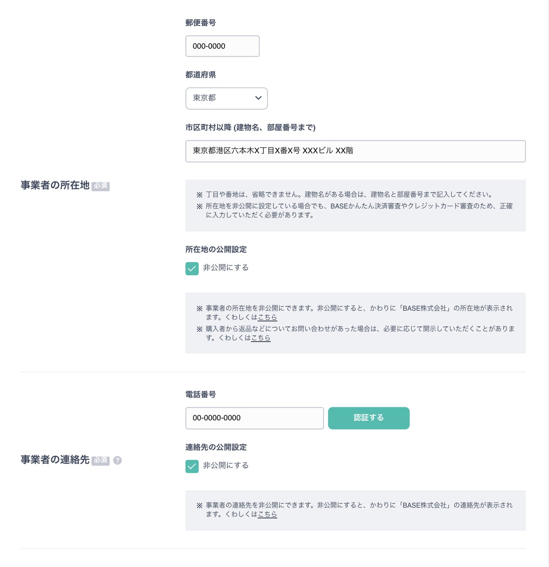Click the chevron arrow in the 東京都 selector
The image size is (549, 567).
[x=258, y=98]
